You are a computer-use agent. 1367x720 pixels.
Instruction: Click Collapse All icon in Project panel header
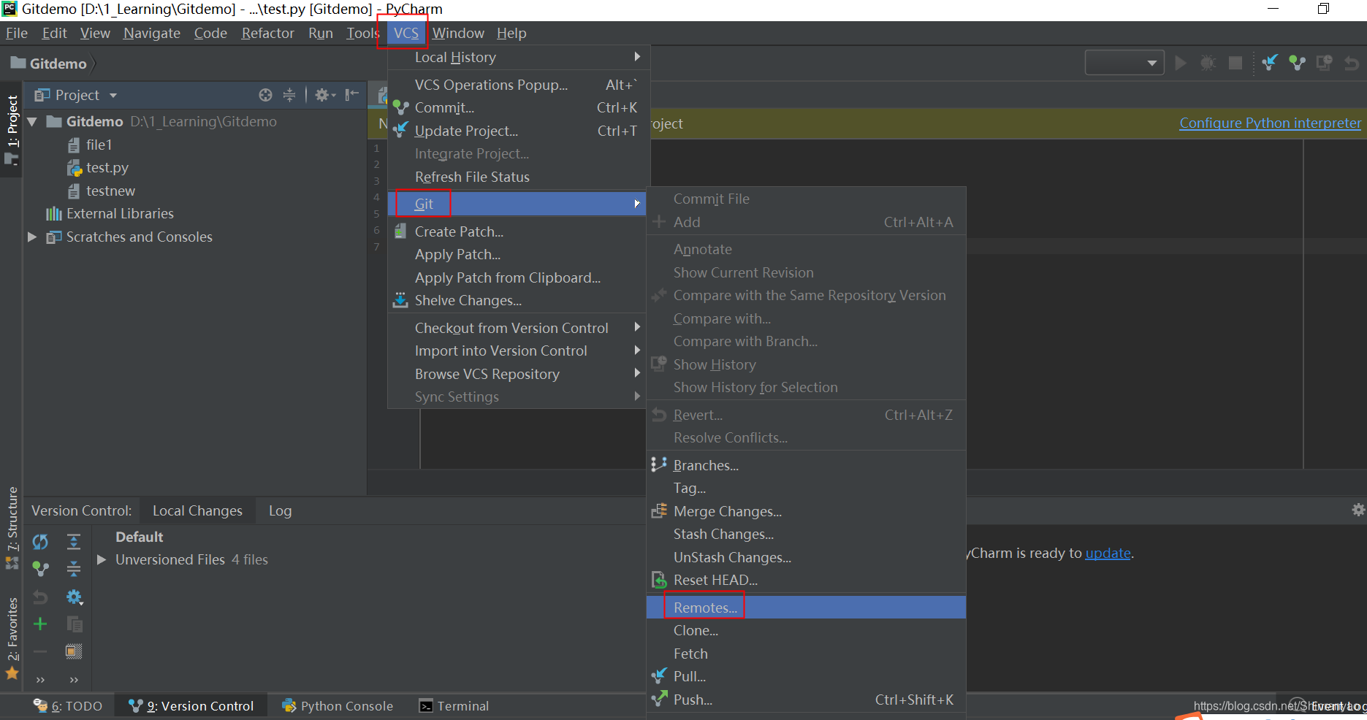point(289,95)
